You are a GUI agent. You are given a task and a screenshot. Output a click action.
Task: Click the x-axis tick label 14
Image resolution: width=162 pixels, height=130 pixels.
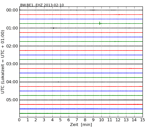click(x=134, y=120)
